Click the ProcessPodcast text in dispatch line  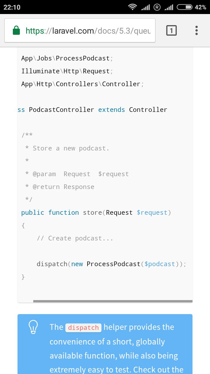point(113,264)
